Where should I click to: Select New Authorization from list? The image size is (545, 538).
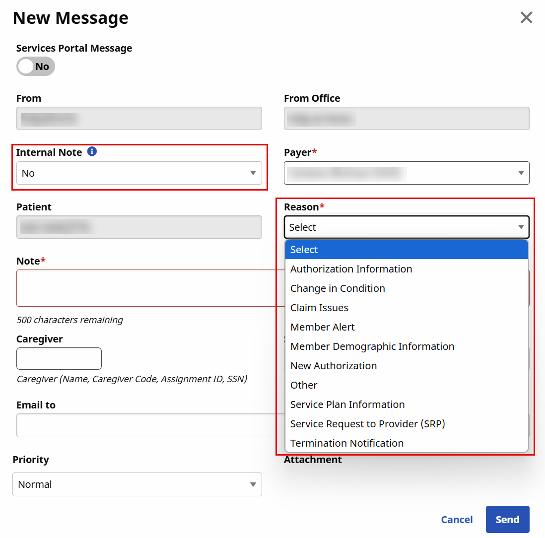click(334, 366)
